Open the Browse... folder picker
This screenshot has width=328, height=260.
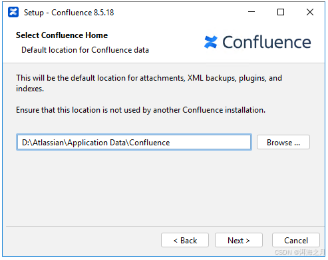click(283, 142)
